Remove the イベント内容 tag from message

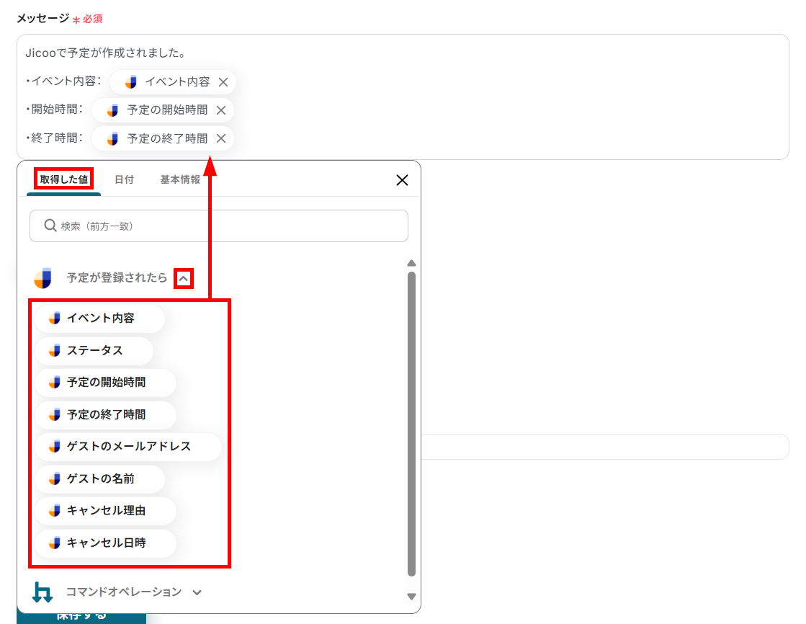click(x=223, y=82)
